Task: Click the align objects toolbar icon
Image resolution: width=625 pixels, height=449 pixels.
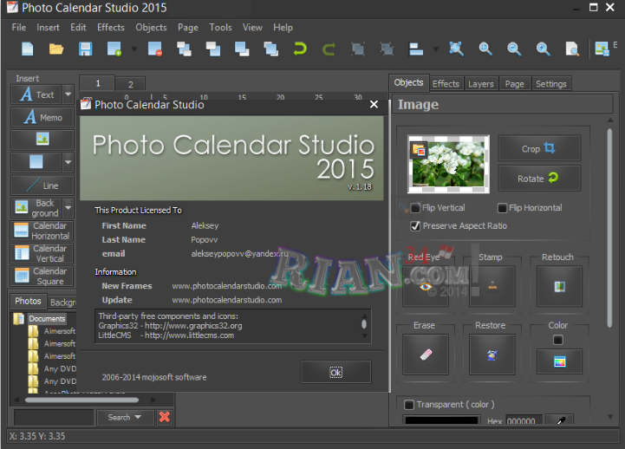Action: [x=416, y=49]
